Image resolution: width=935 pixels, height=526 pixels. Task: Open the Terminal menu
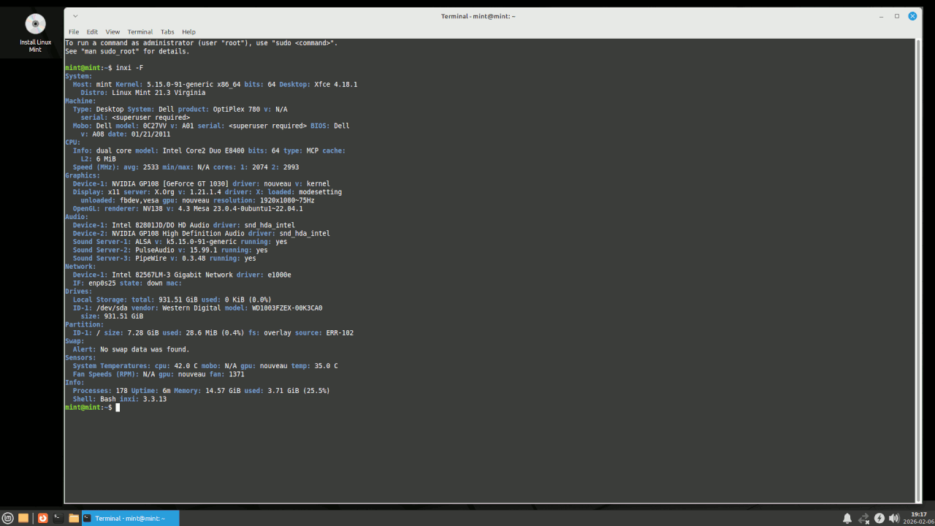pos(140,31)
